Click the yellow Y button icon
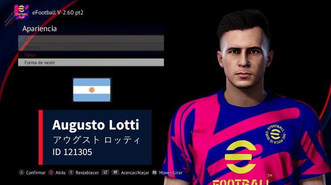331x185 pixels. pos(71,173)
